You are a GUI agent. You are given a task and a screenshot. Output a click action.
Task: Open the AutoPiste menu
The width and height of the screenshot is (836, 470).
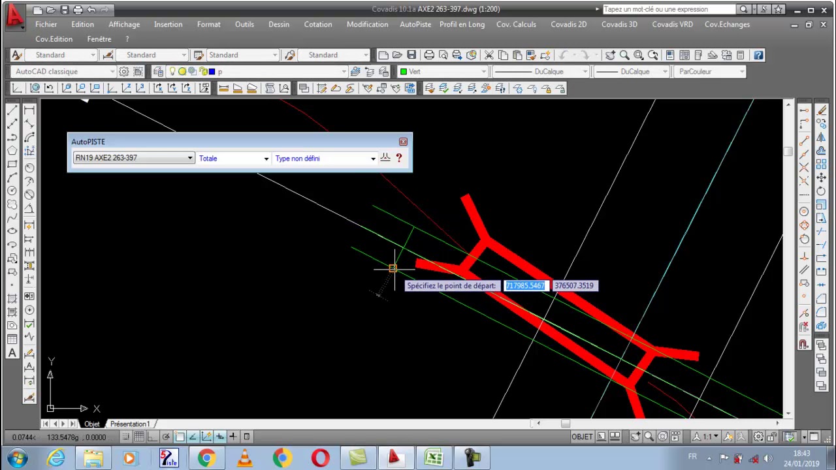coord(415,24)
